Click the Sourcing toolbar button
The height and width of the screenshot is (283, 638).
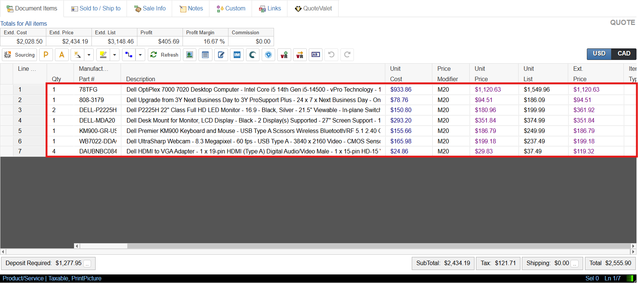[19, 55]
